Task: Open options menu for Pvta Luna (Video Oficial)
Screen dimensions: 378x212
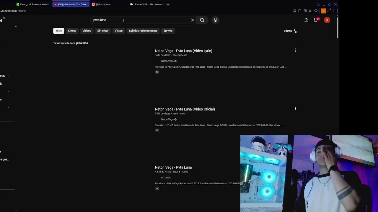Action: tap(296, 109)
